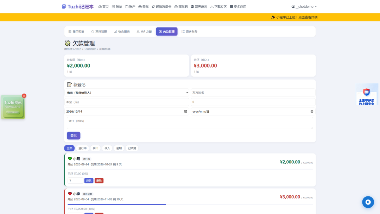This screenshot has height=214, width=380.
Task: Open the Tuzhi记账本 logo home link
Action: point(77,7)
